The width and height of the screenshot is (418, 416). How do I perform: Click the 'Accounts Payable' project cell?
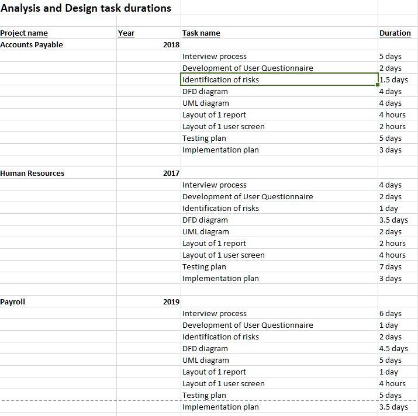[x=32, y=45]
